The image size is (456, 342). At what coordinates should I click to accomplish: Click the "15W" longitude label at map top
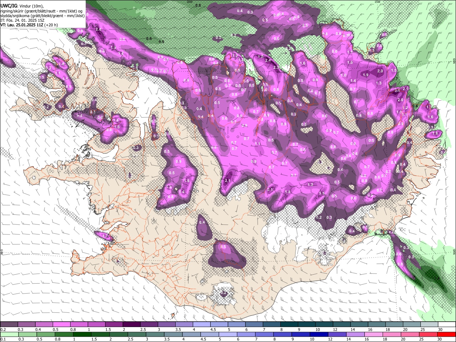click(x=377, y=2)
